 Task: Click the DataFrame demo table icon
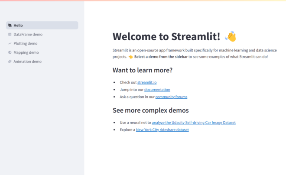[x=10, y=35]
